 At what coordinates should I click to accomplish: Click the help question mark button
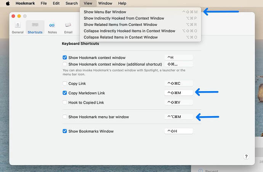pos(246,156)
